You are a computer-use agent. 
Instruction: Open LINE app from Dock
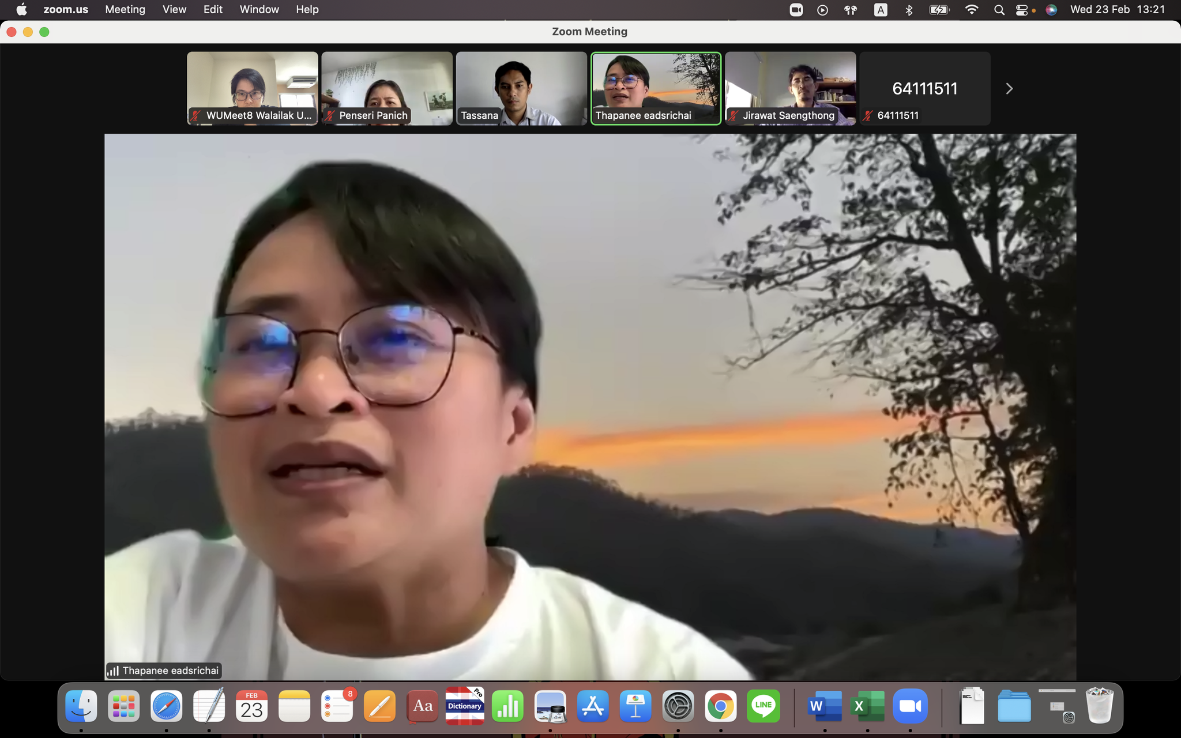pos(763,706)
